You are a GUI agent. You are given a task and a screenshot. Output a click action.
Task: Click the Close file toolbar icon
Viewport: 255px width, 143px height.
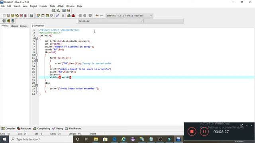[21, 16]
